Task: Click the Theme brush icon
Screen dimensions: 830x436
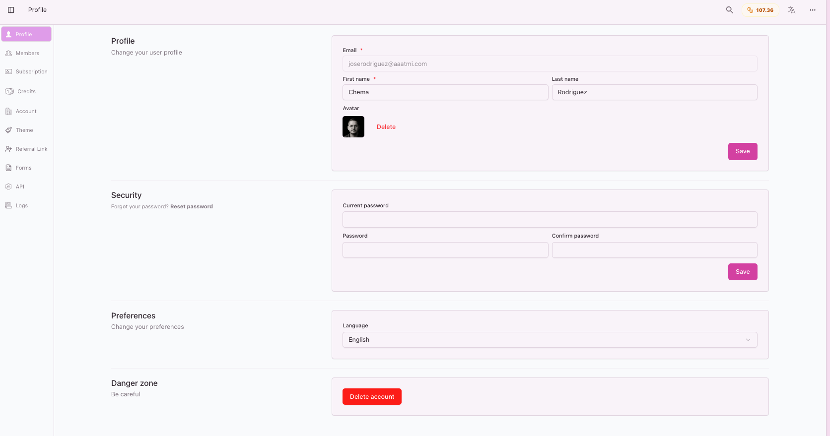Action: point(8,130)
